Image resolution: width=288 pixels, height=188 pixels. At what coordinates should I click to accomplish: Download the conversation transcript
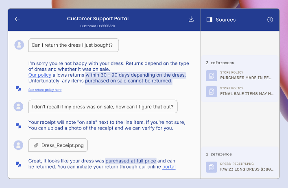pyautogui.click(x=191, y=19)
